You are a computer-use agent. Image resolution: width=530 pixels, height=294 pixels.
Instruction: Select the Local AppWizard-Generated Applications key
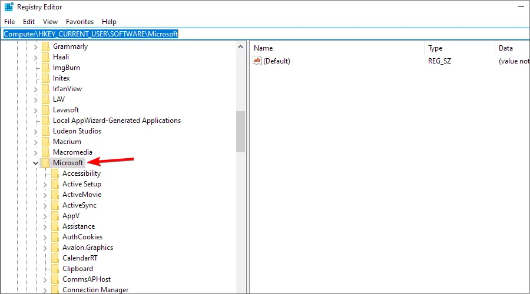[x=117, y=121]
